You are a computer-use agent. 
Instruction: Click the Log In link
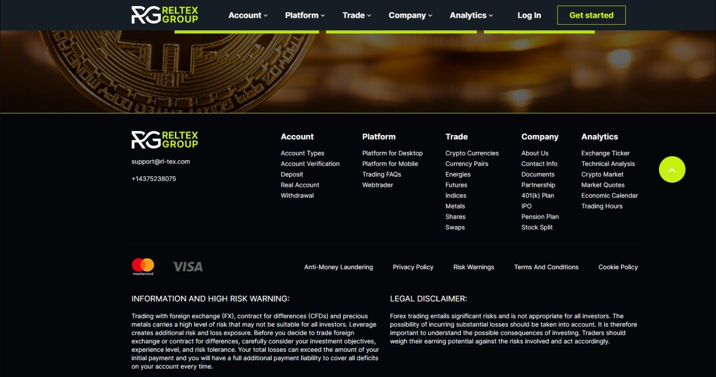click(529, 15)
